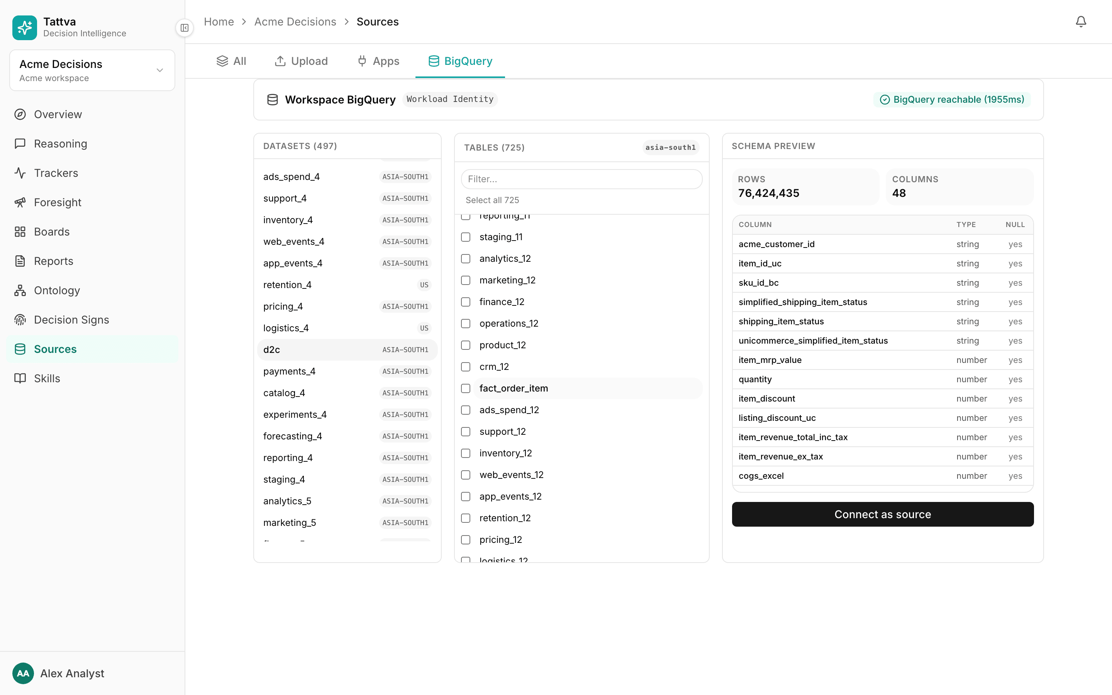Image resolution: width=1112 pixels, height=695 pixels.
Task: Collapse sidebar with the panel toggle icon
Action: pos(185,28)
